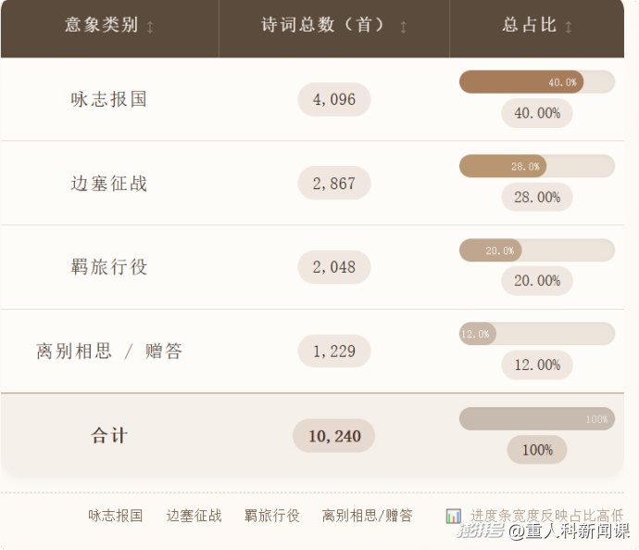Click the 20.00% percentage pill
Screen dimensions: 639x550
coord(537,281)
